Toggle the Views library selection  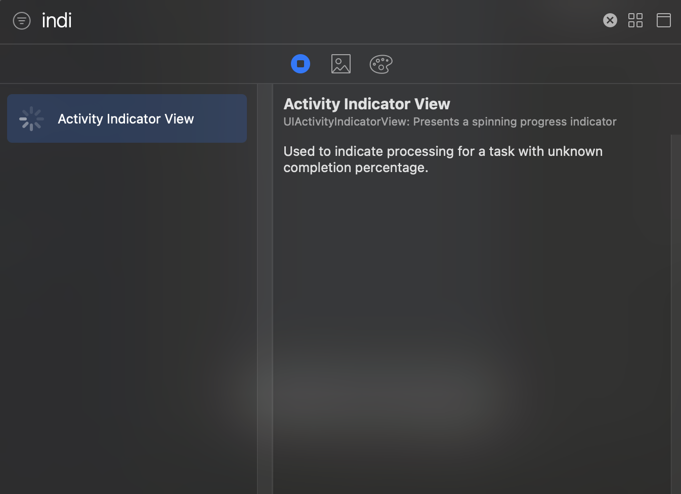300,63
